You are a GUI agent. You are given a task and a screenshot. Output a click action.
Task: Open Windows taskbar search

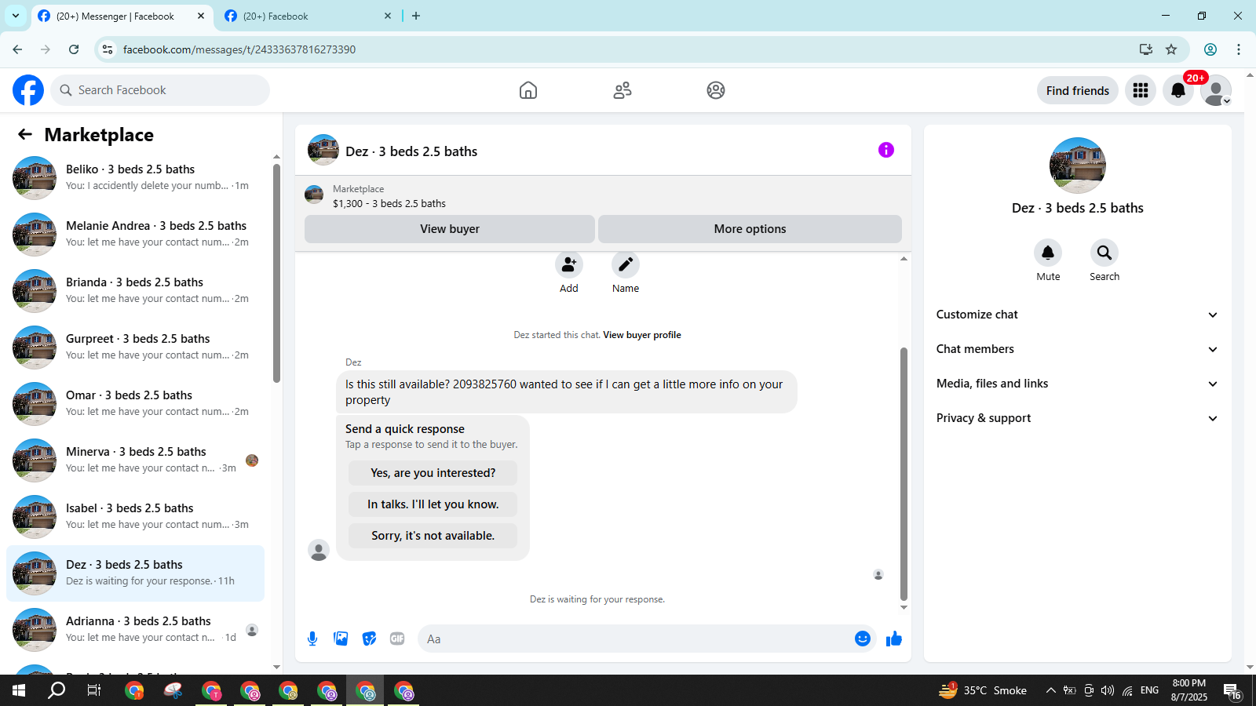click(57, 690)
